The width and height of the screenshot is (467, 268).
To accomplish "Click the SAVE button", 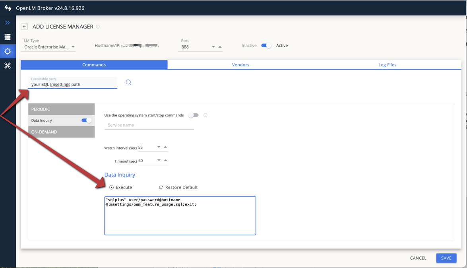I will point(446,258).
